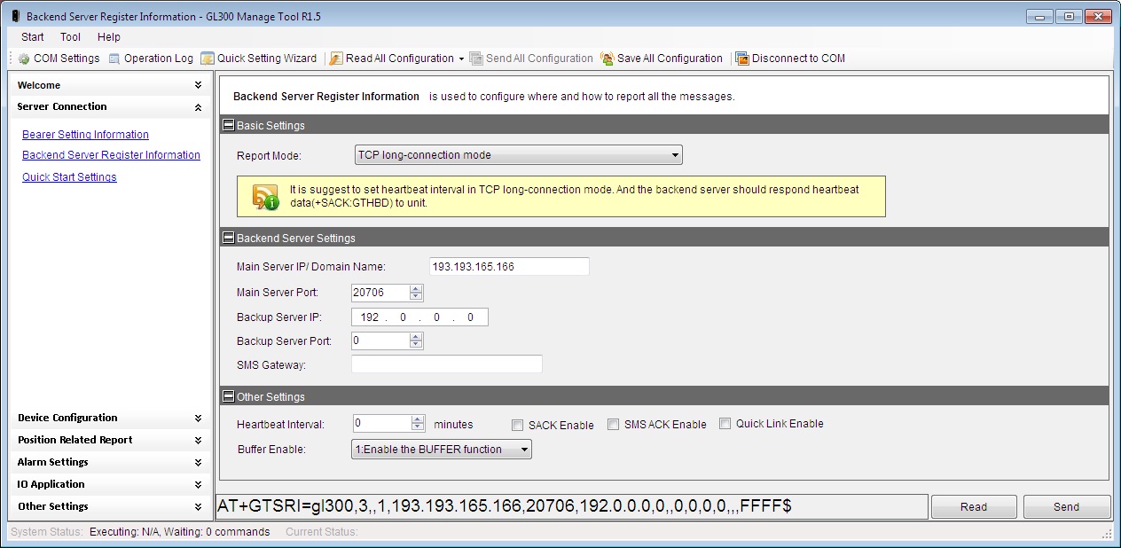Click Read All Configuration toolbar icon

pyautogui.click(x=337, y=59)
